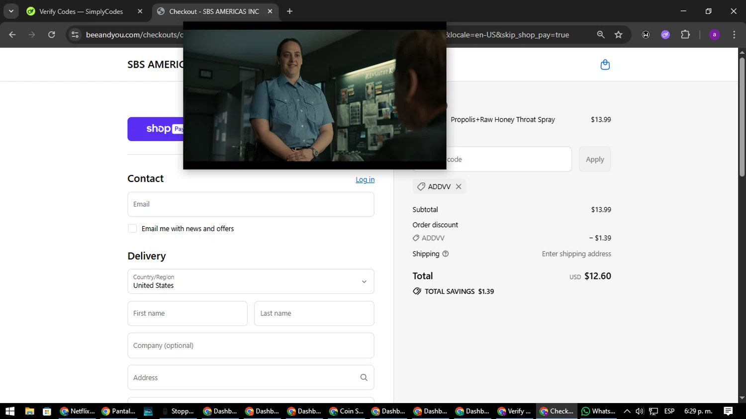The image size is (746, 419).
Task: Open File Explorer from the taskbar
Action: pos(29,411)
